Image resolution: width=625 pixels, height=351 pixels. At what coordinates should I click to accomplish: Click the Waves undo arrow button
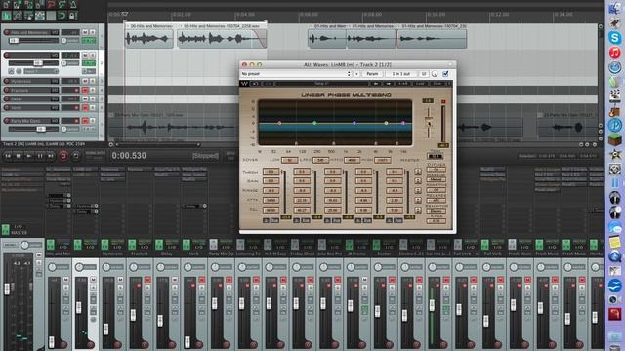click(256, 84)
